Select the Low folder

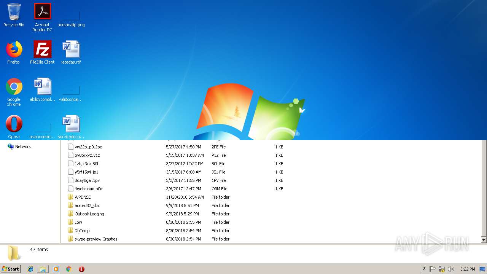(78, 222)
